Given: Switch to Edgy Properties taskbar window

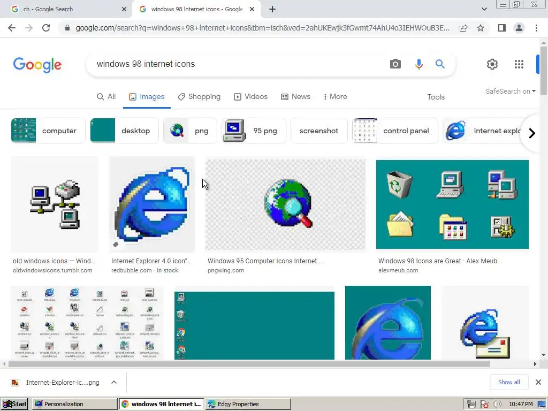Looking at the screenshot, I should (248, 404).
